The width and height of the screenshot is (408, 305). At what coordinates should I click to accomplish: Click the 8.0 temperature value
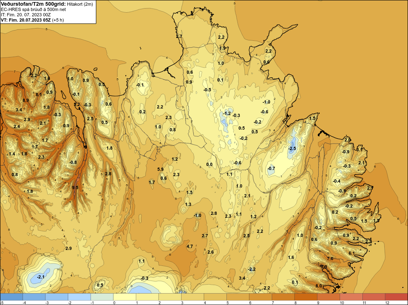pos(319,286)
